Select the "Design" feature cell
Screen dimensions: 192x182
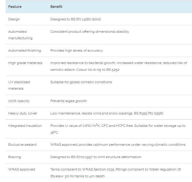pyautogui.click(x=14, y=19)
